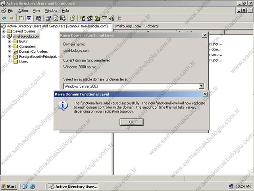Image resolution: width=254 pixels, height=191 pixels.
Task: Expand the ForeignSecurityPrincipals container
Action: (x=10, y=56)
